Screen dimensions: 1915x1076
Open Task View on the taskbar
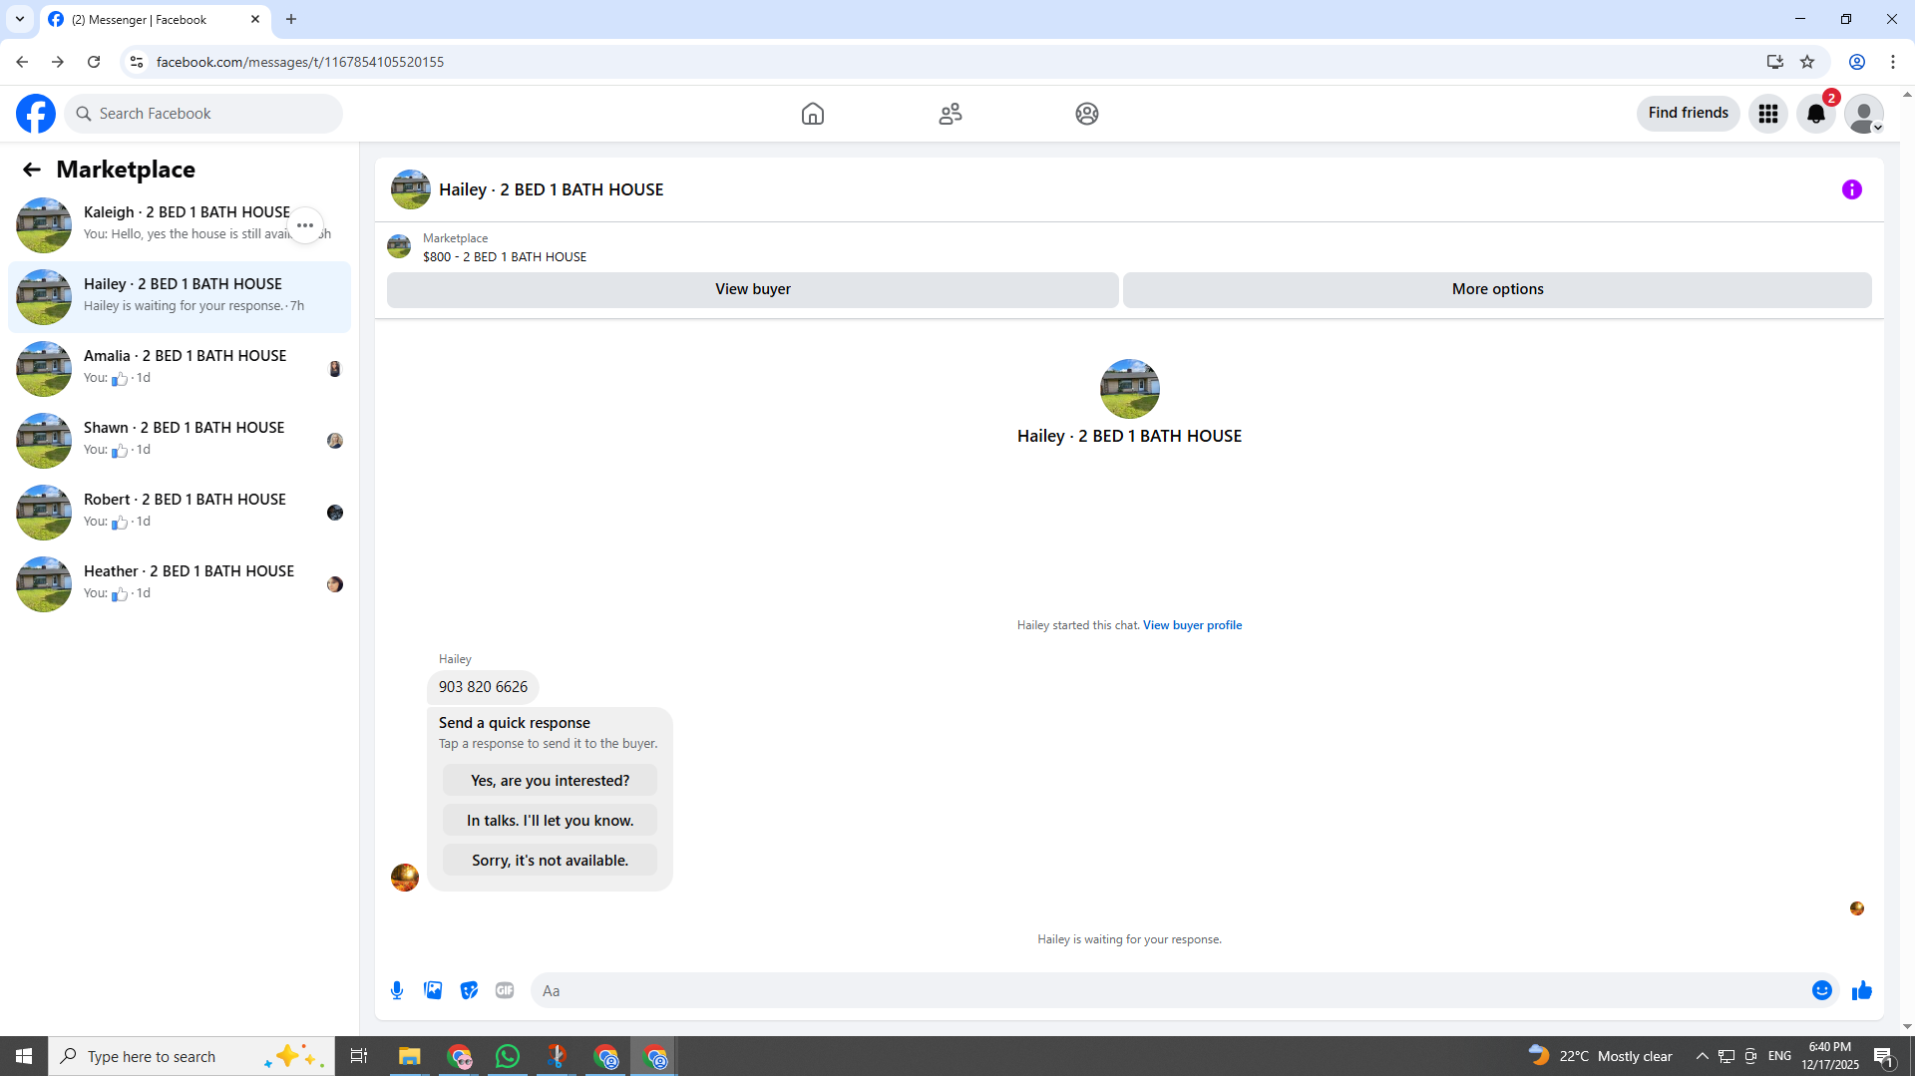pos(359,1056)
